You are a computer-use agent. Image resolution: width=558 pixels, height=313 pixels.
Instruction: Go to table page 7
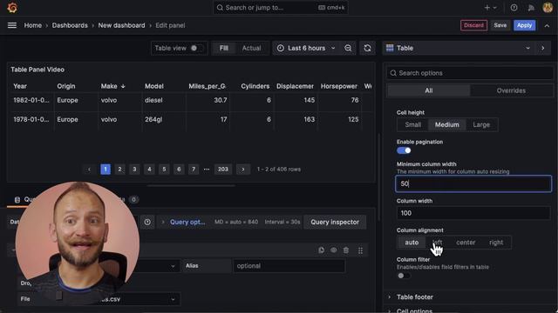click(194, 170)
